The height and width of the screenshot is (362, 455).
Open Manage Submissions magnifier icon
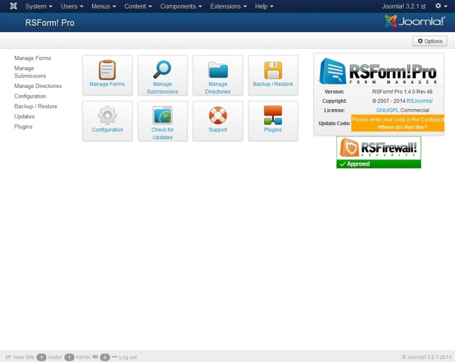pyautogui.click(x=162, y=70)
